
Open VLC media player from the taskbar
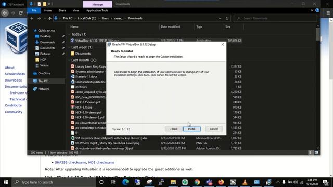pyautogui.click(x=245, y=182)
